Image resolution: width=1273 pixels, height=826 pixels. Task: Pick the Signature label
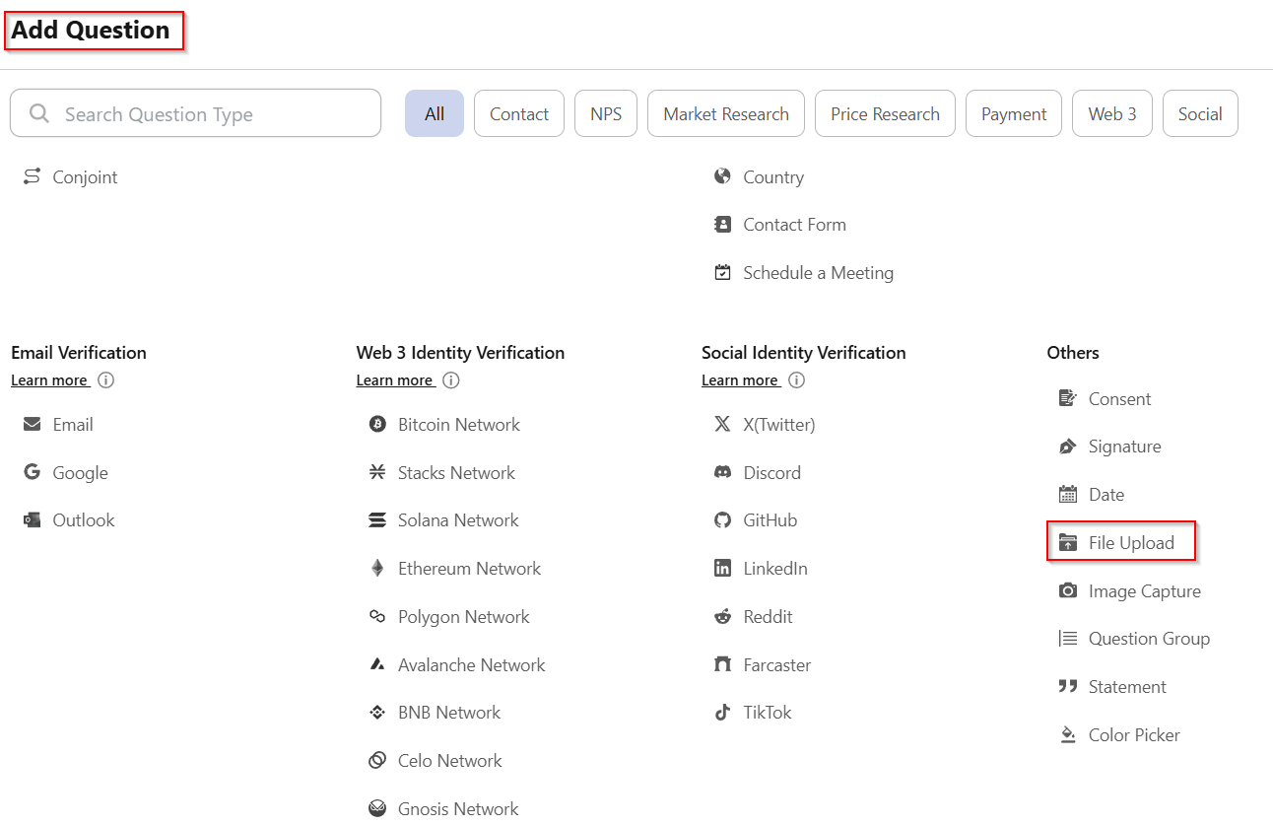point(1124,447)
